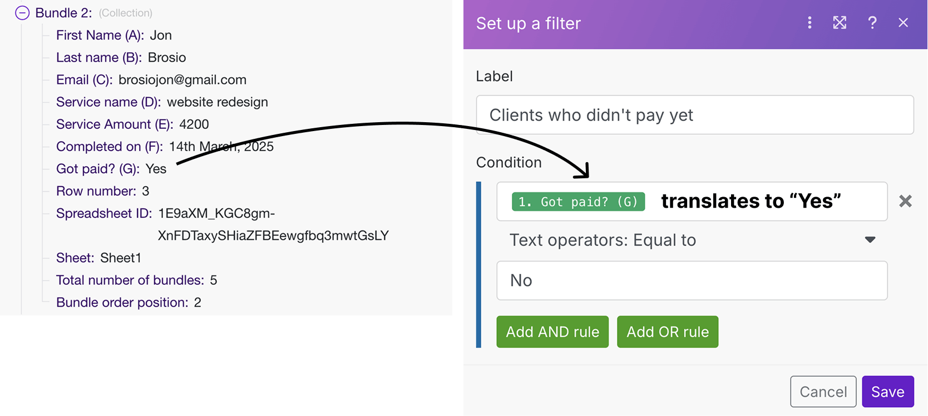Click the condition value field containing No
Screen dimensions: 928x416
tap(692, 280)
